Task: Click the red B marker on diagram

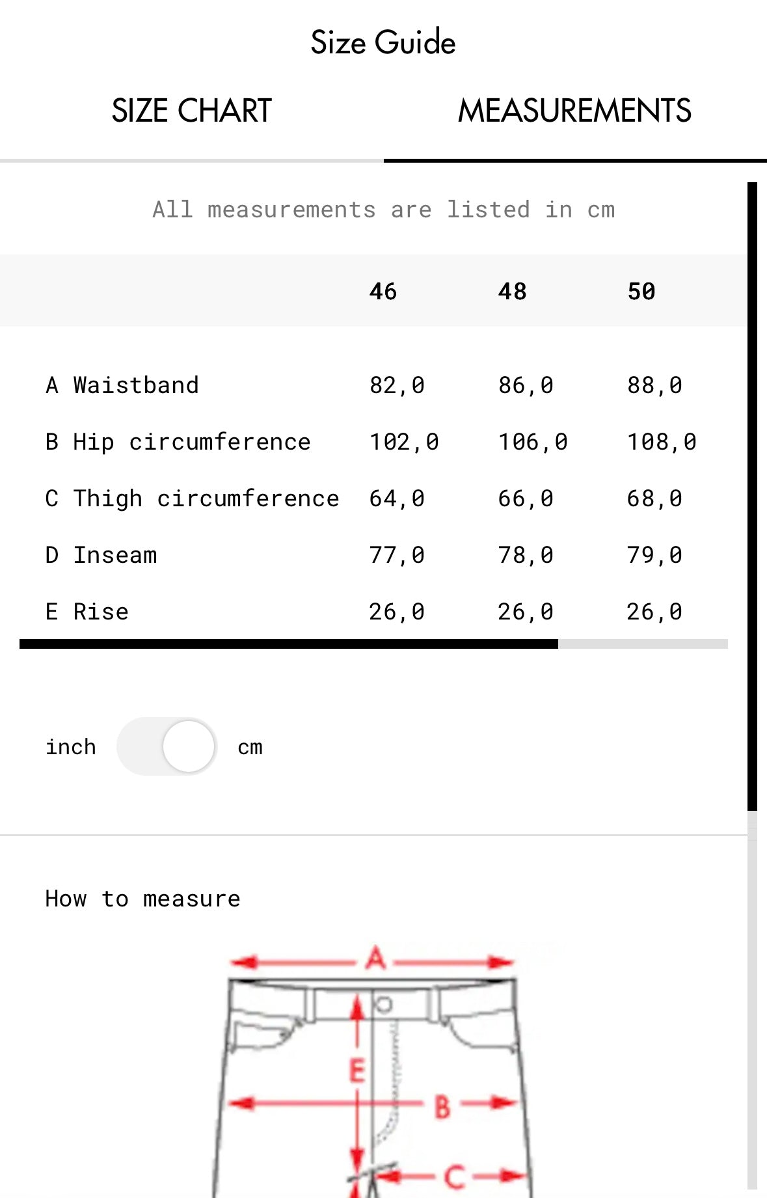Action: 442,1106
